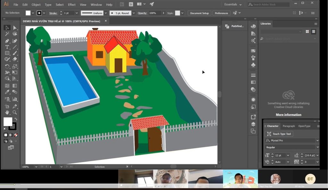Switch to the Paragraph tab
Viewport: 328px width, 190px height.
[x=289, y=126]
